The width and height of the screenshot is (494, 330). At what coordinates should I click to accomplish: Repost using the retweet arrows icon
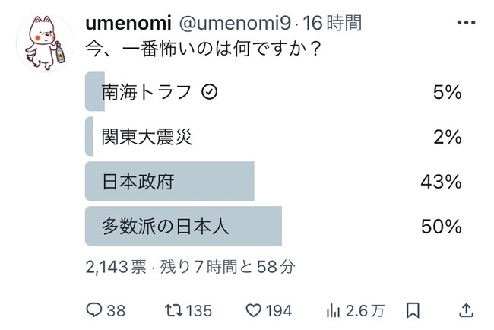point(173,310)
